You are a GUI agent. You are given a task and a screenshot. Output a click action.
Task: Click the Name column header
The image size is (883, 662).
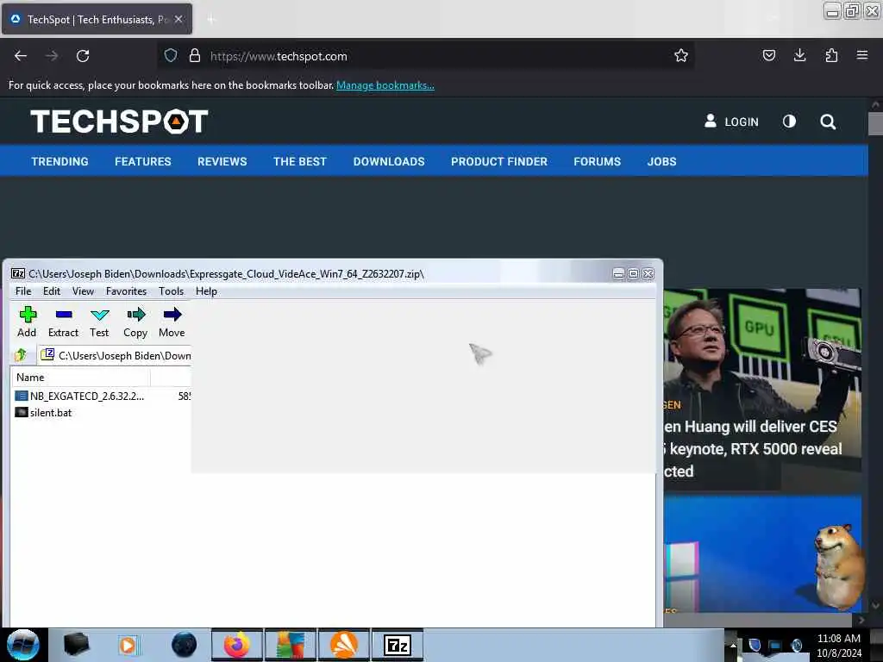[80, 378]
